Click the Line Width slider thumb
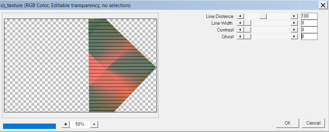This screenshot has height=132, width=329. pyautogui.click(x=247, y=23)
